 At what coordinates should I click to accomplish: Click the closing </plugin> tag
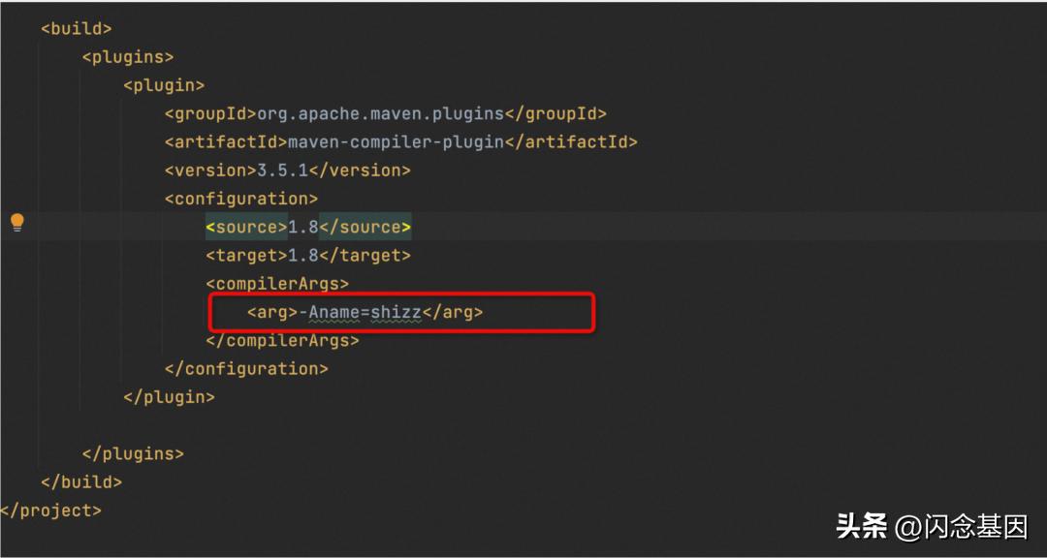pos(169,397)
